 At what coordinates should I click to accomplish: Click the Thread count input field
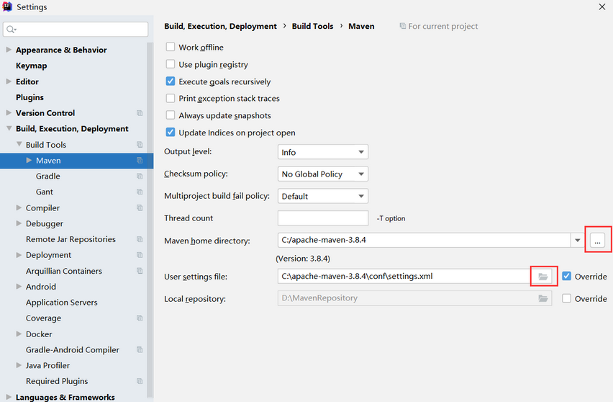click(x=323, y=218)
